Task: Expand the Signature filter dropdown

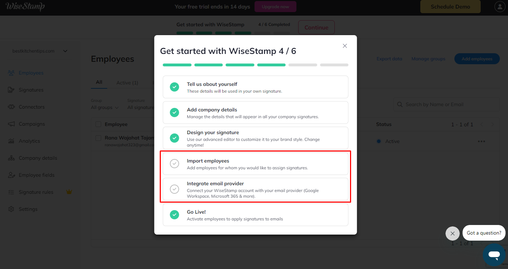Action: click(x=141, y=107)
